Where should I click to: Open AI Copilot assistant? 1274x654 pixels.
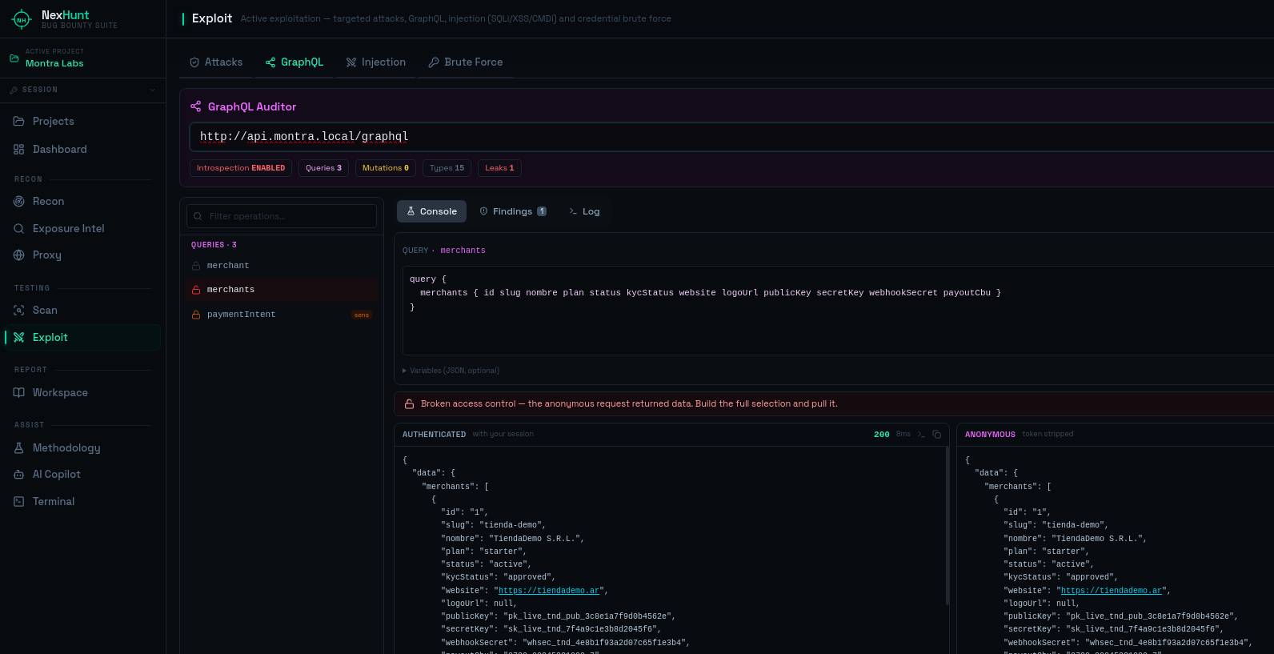pos(82,474)
